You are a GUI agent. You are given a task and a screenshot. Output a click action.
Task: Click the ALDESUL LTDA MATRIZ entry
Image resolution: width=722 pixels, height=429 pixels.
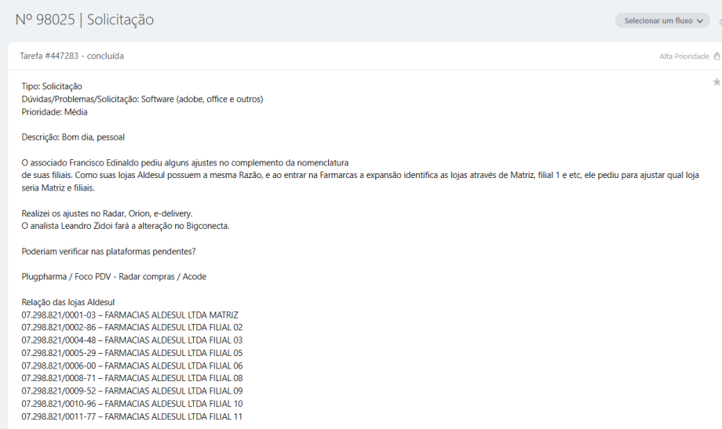pos(129,315)
